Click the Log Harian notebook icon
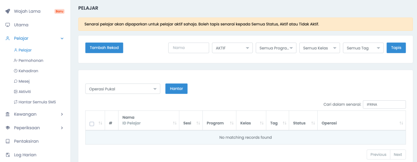This screenshot has height=162, width=417. coord(8,155)
